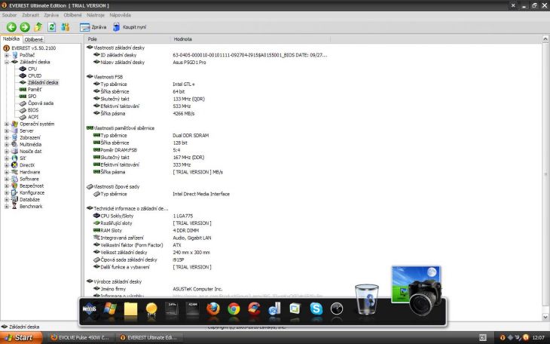The width and height of the screenshot is (550, 344).
Task: Click the scrollbar up arrow in details pane
Action: click(x=545, y=38)
